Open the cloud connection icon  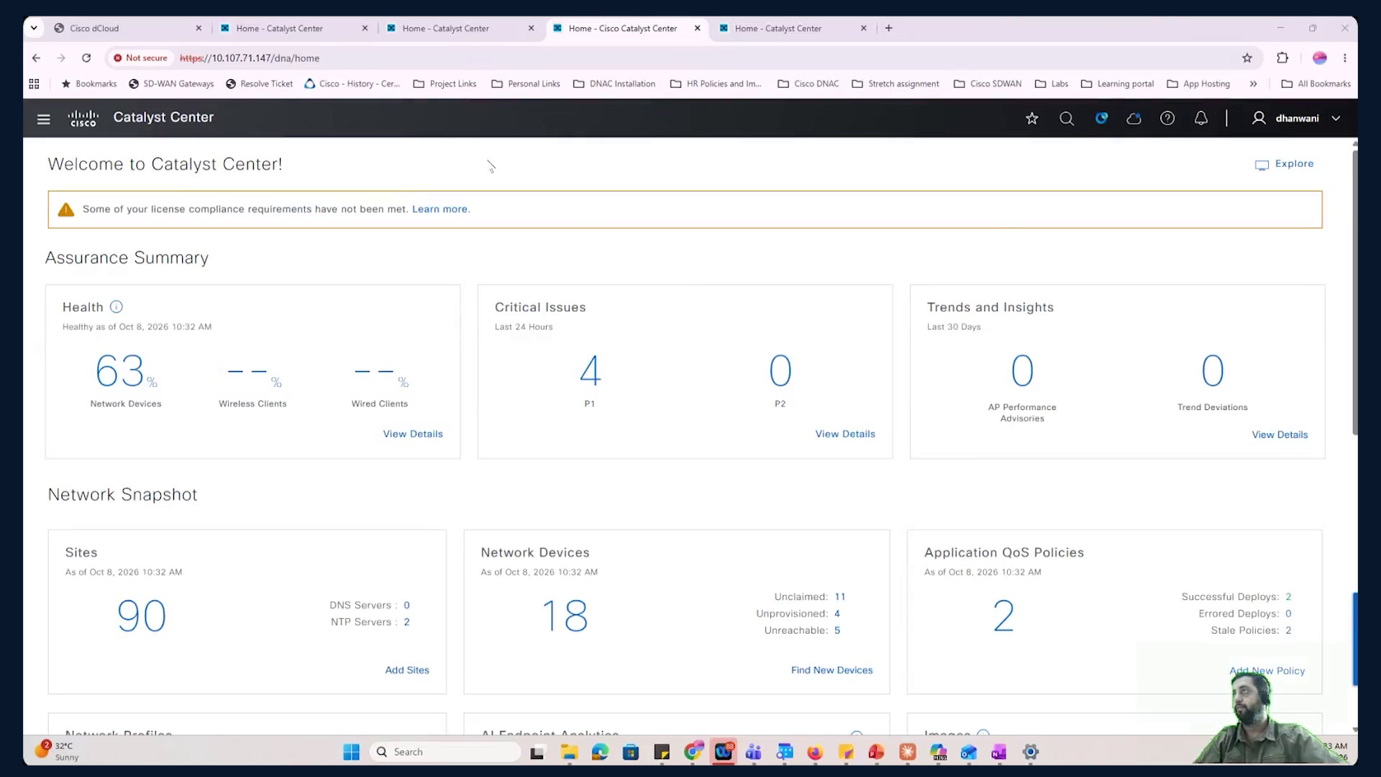1134,118
